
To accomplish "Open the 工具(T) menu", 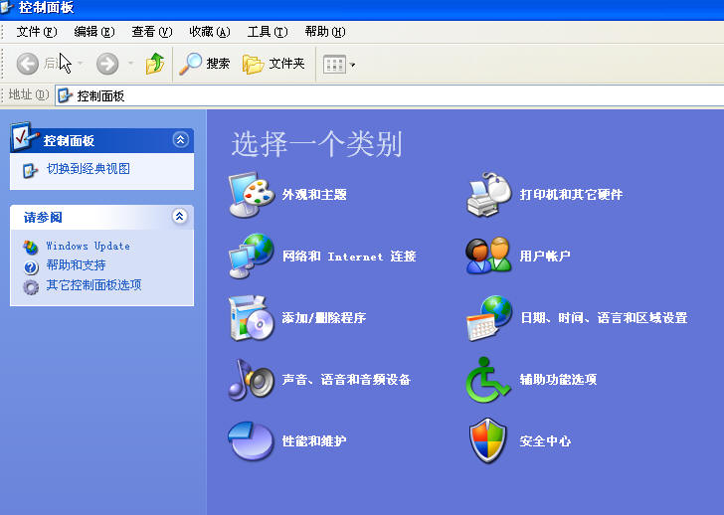I will tap(268, 32).
